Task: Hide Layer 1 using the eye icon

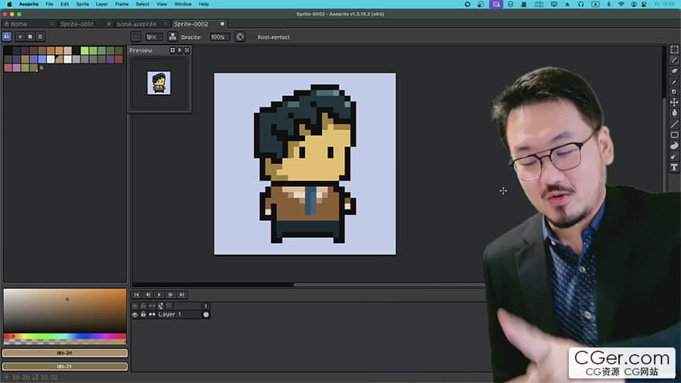Action: (135, 315)
